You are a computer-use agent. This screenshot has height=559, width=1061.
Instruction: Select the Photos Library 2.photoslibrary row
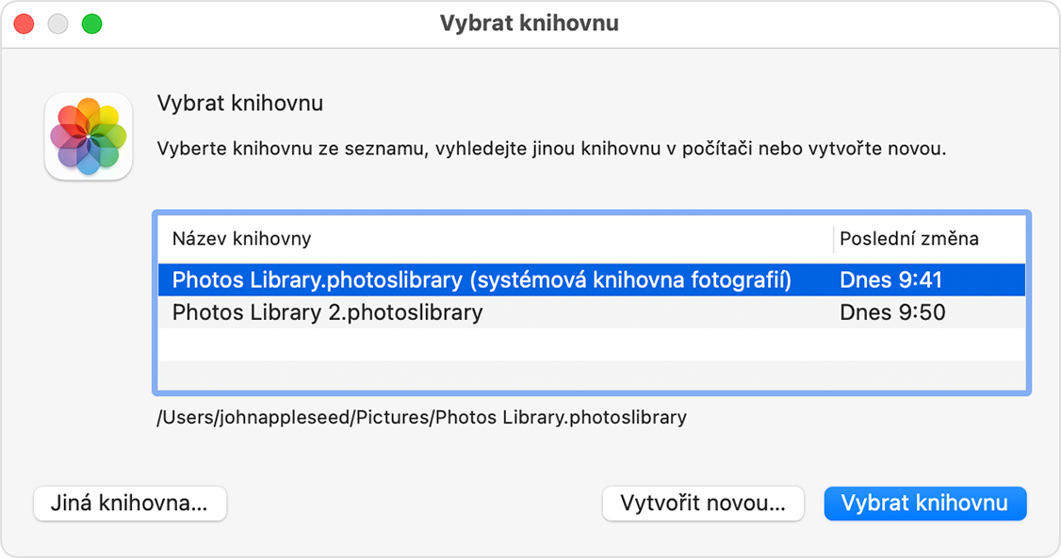point(327,312)
